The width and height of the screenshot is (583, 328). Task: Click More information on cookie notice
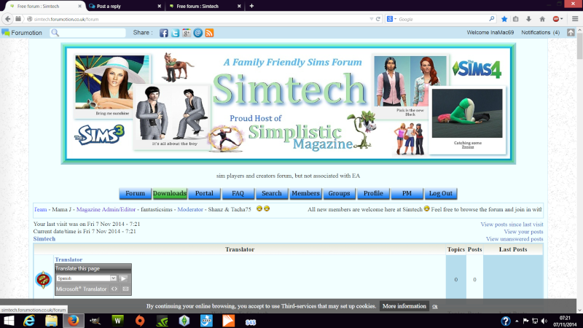pyautogui.click(x=404, y=306)
